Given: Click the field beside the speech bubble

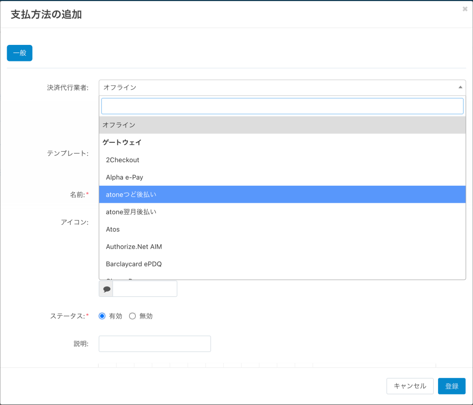Looking at the screenshot, I should (145, 289).
